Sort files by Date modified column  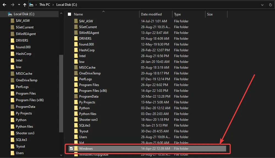click(x=151, y=14)
